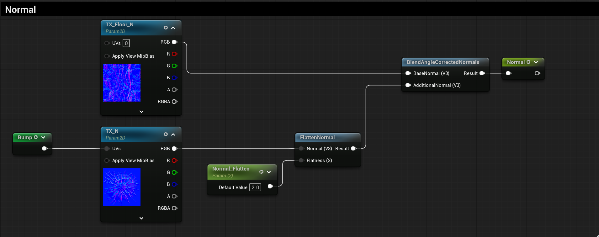Click the red R output pin of TX_N
The height and width of the screenshot is (237, 599).
tap(175, 161)
